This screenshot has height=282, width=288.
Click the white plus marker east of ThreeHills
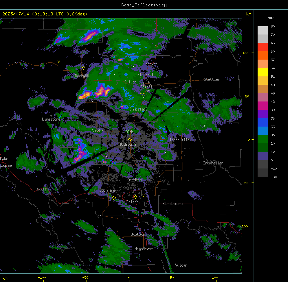204,126
